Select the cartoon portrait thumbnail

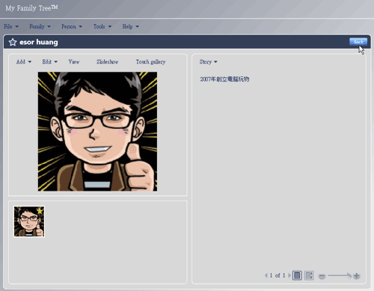click(x=29, y=221)
